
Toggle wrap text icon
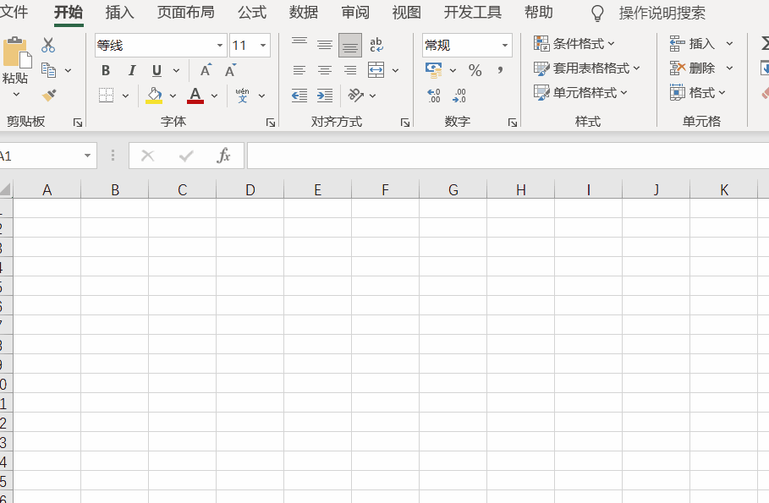point(376,45)
